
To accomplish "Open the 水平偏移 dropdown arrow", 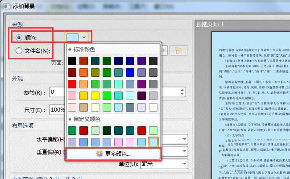I will [x=184, y=140].
